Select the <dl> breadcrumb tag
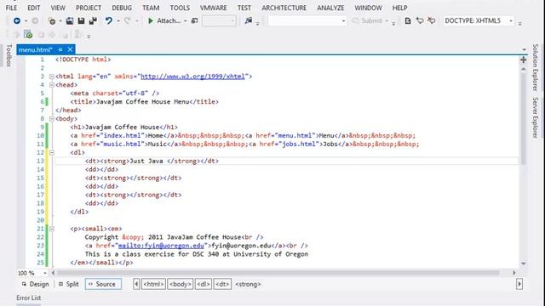 (204, 284)
